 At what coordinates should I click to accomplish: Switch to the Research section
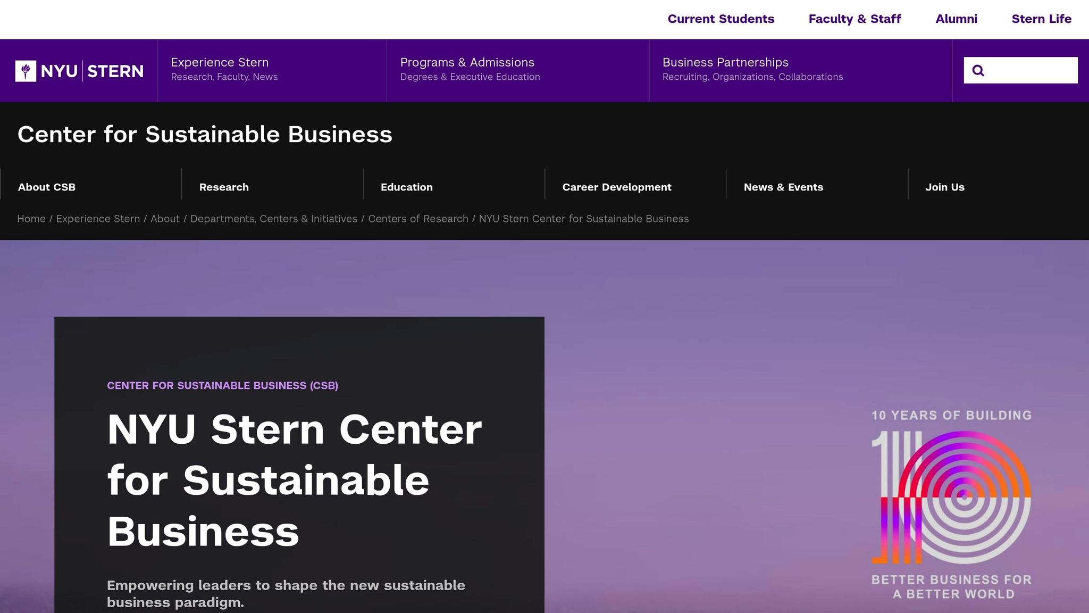click(x=224, y=187)
